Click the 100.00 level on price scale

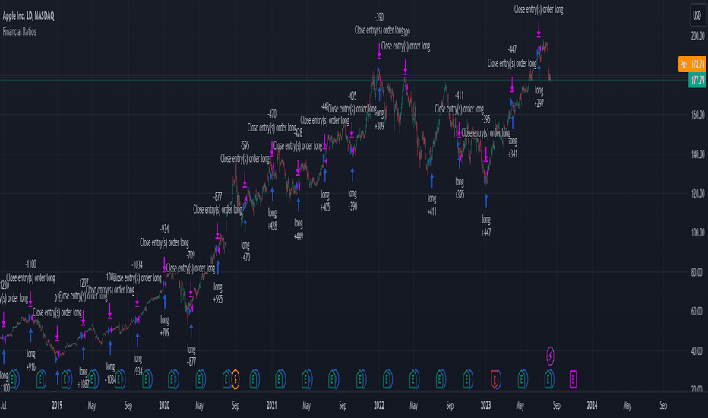tap(697, 233)
